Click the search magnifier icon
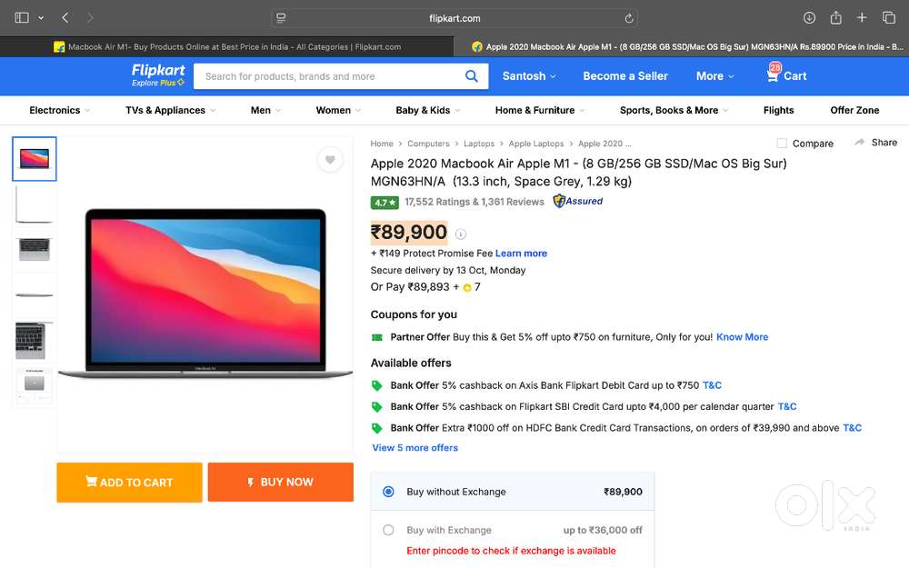 pyautogui.click(x=471, y=76)
